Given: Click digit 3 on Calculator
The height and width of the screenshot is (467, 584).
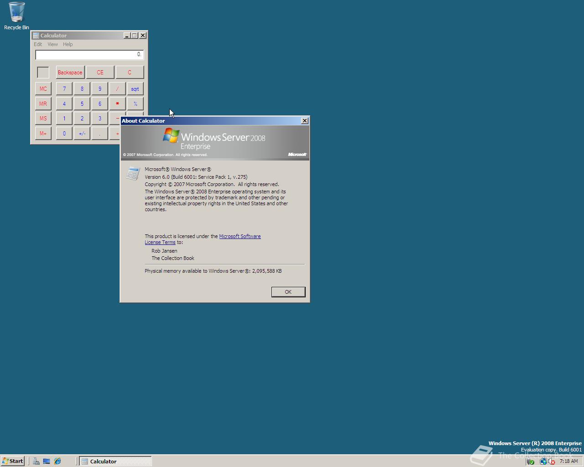Looking at the screenshot, I should click(x=100, y=118).
